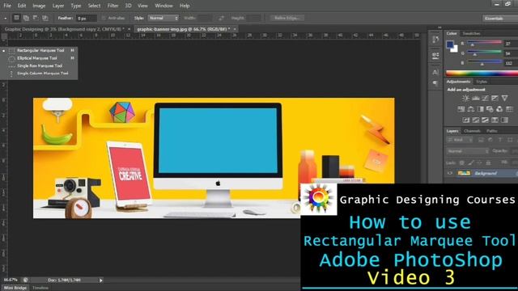Open the Character panel icon
The height and width of the screenshot is (291, 518).
pyautogui.click(x=435, y=72)
